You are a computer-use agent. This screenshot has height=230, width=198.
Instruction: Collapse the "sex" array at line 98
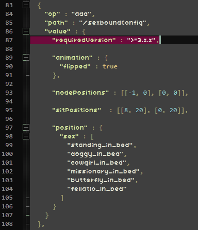click(x=26, y=136)
